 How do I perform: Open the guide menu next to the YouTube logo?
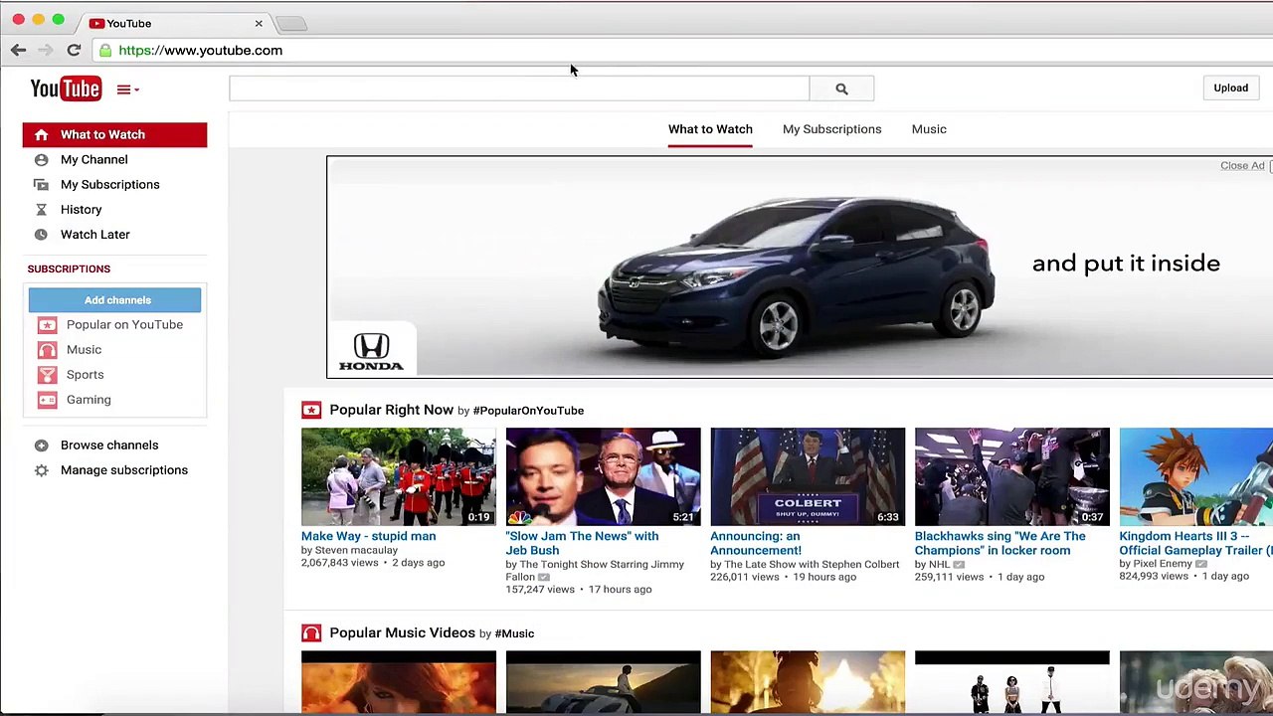click(x=127, y=89)
